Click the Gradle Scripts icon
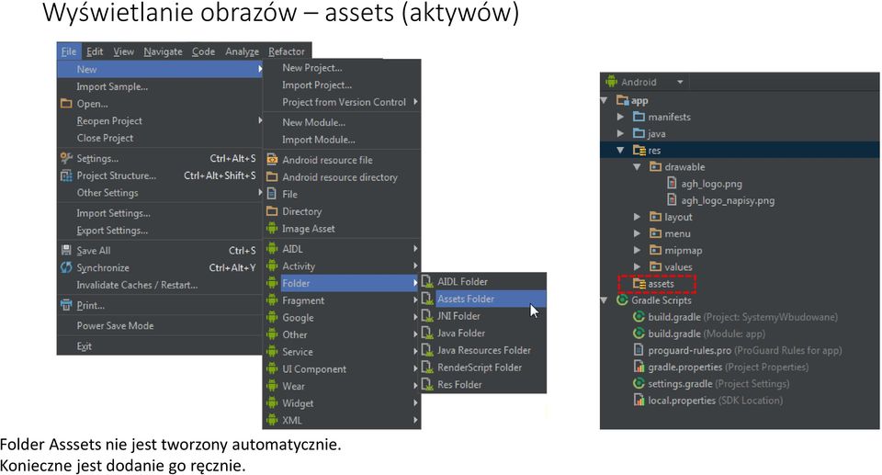 tap(622, 300)
